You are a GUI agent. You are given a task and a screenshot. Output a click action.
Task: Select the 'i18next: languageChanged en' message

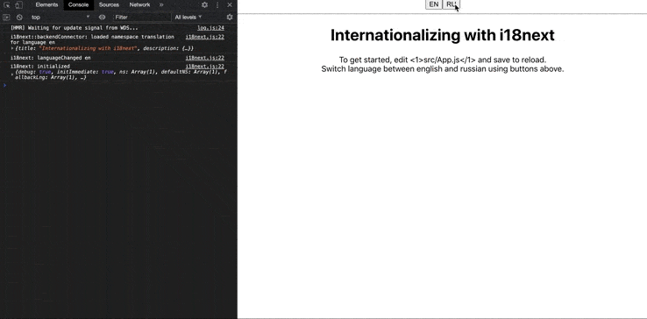pyautogui.click(x=50, y=58)
